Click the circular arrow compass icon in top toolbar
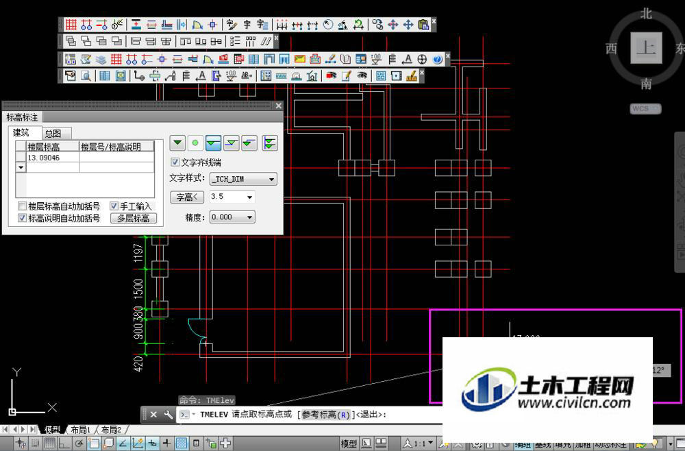Viewport: 685px width, 451px height. (328, 25)
